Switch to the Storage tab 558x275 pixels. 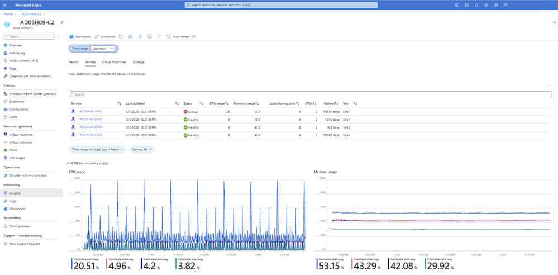point(139,62)
